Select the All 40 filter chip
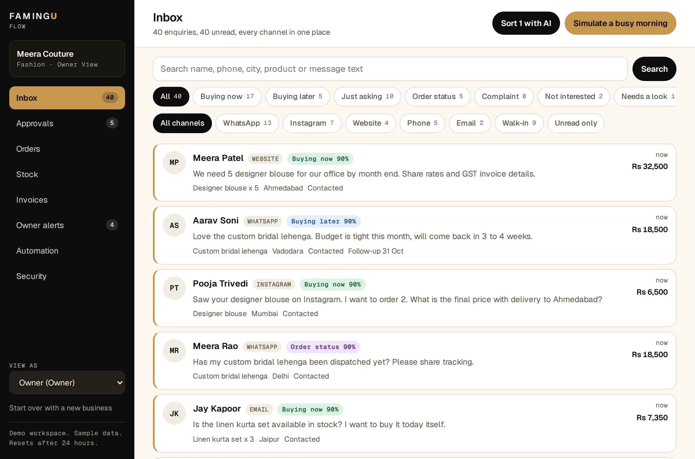Image resolution: width=695 pixels, height=459 pixels. [x=171, y=96]
